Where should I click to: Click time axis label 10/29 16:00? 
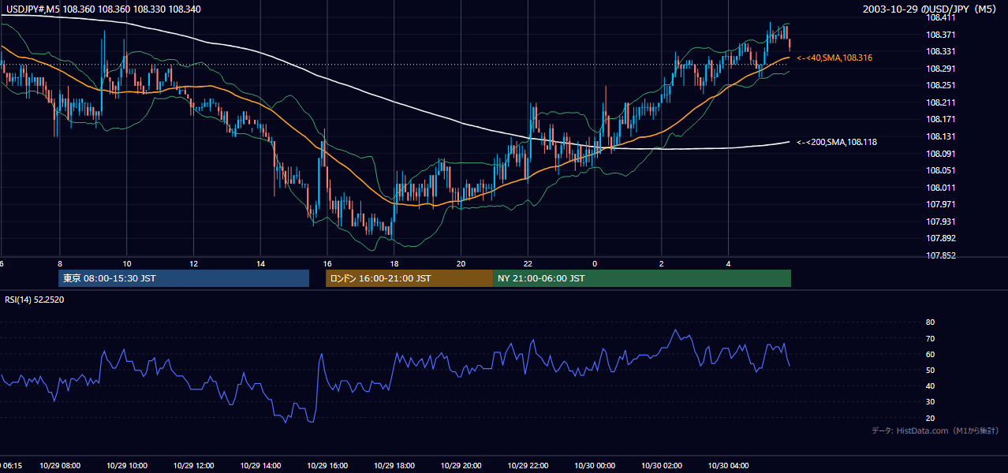(x=328, y=466)
